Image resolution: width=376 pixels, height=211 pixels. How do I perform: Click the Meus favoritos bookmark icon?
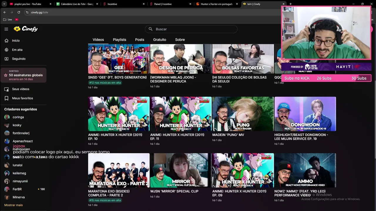click(6, 98)
